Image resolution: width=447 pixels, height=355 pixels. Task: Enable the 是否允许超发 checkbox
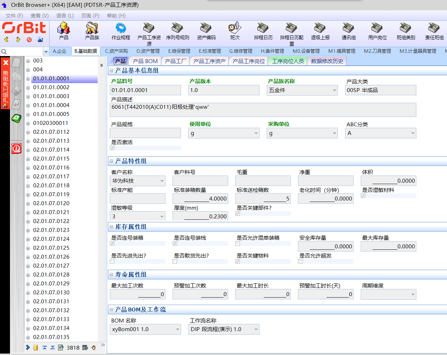(300, 262)
